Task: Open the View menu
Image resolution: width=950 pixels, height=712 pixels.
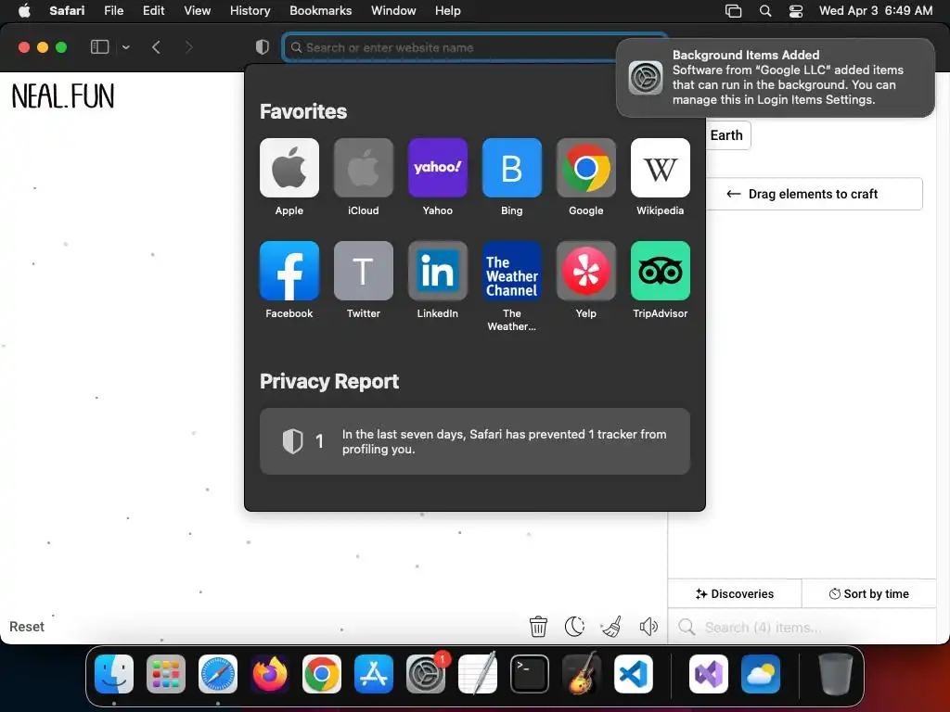Action: pyautogui.click(x=197, y=11)
